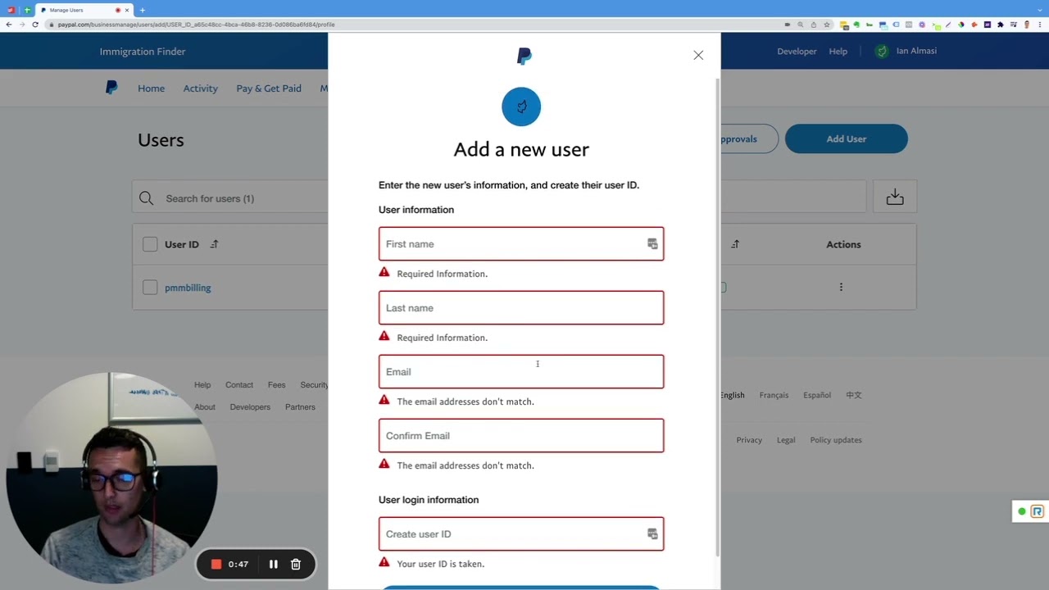Open the footer About link
The image size is (1049, 590).
click(x=205, y=407)
